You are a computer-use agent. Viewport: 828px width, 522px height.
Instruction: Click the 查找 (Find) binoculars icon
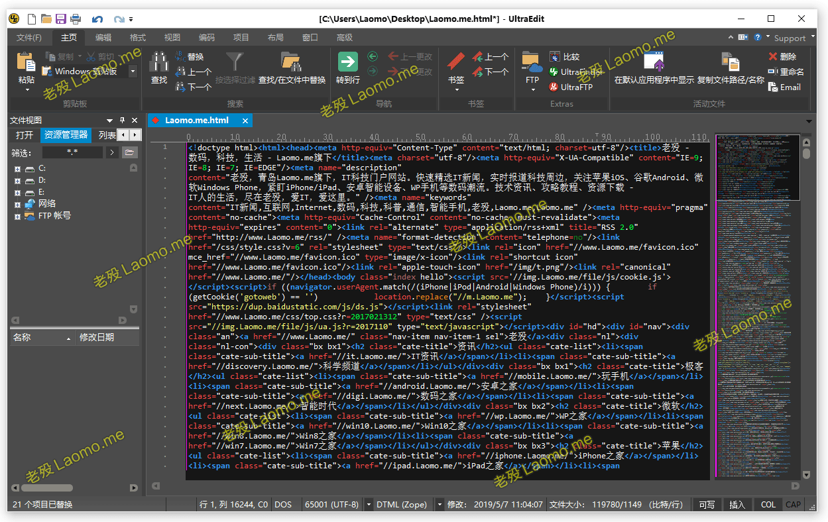[x=159, y=62]
